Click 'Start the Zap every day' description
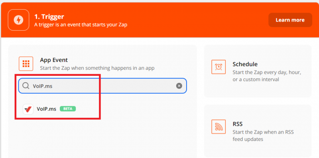The height and width of the screenshot is (158, 319). (267, 76)
